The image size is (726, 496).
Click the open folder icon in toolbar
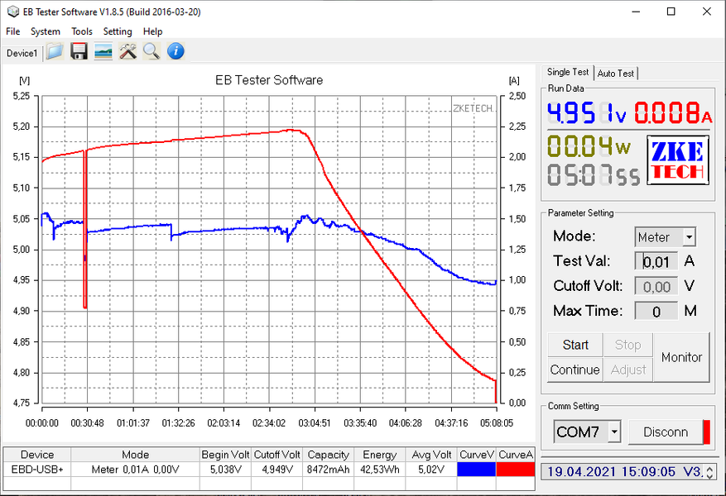tap(55, 52)
